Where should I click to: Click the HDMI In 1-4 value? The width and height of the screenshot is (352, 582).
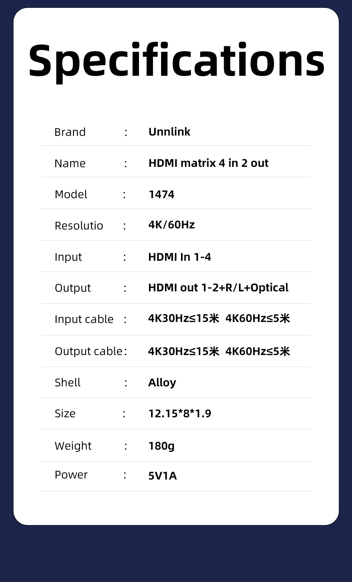pyautogui.click(x=180, y=257)
